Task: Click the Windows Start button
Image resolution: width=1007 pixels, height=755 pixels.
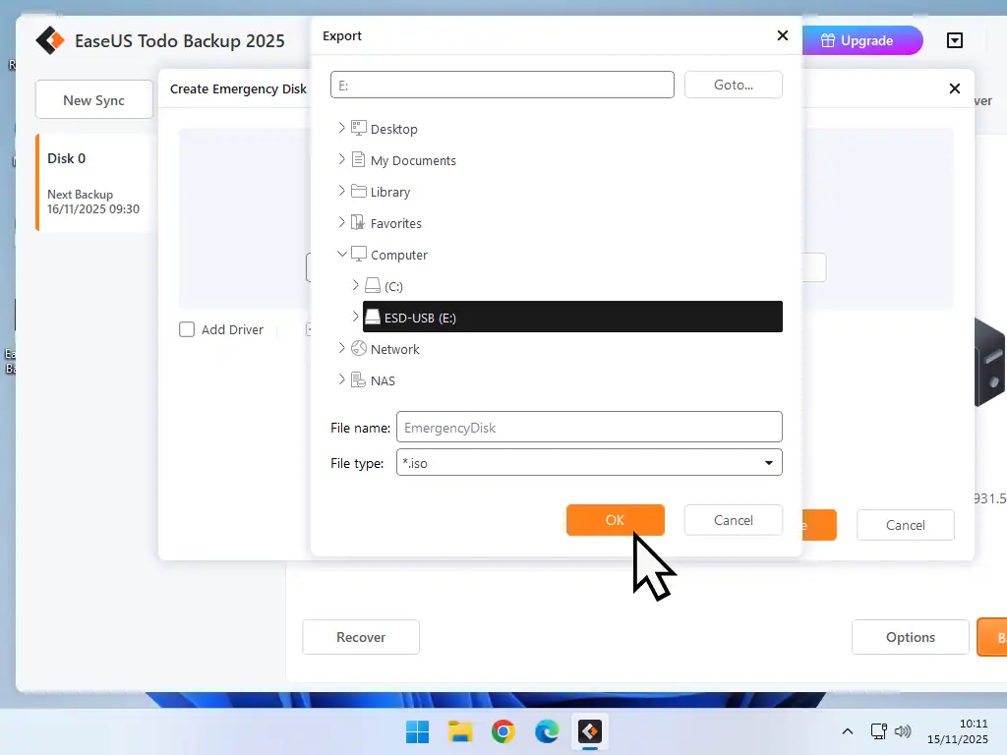Action: (x=417, y=731)
